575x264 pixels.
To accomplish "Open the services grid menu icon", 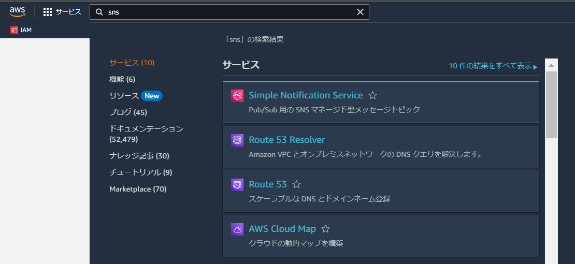I will pos(48,12).
